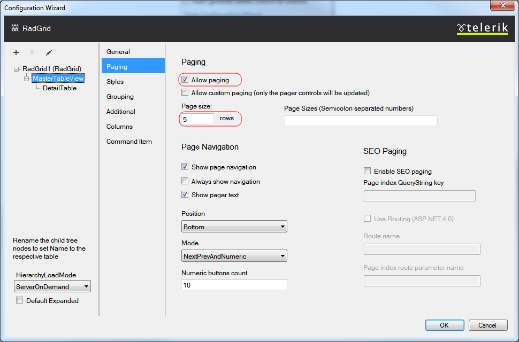Click the RadGrid grid icon in header
The image size is (519, 342).
15,28
